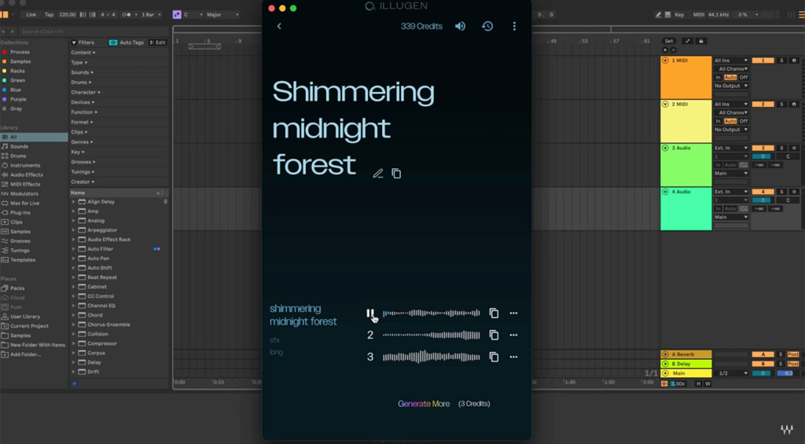Toggle the track 3 Audio activator

point(763,148)
